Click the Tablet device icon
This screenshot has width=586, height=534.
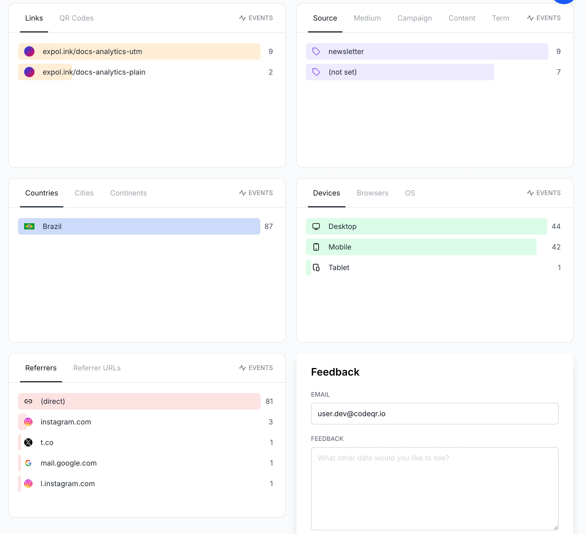(x=316, y=268)
